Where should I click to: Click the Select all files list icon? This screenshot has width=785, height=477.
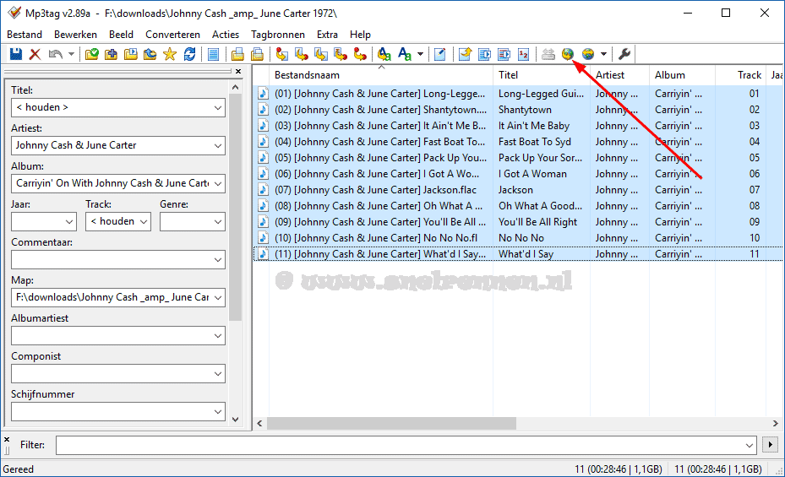pyautogui.click(x=213, y=54)
